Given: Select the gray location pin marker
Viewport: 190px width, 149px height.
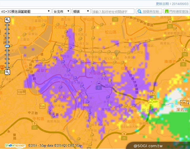Looking at the screenshot, I should (117, 53).
